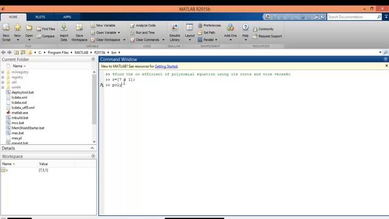The width and height of the screenshot is (389, 219).
Task: Click the Search Documentation field
Action: [353, 17]
